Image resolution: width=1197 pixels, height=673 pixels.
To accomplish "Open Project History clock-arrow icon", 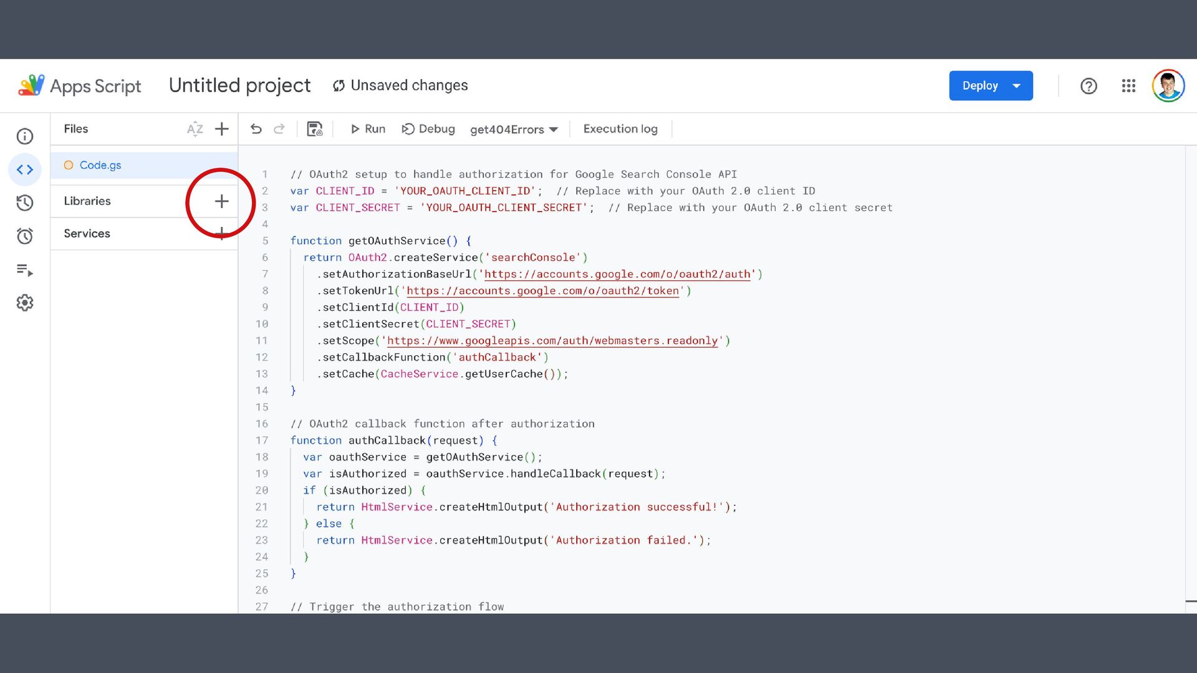I will coord(25,203).
